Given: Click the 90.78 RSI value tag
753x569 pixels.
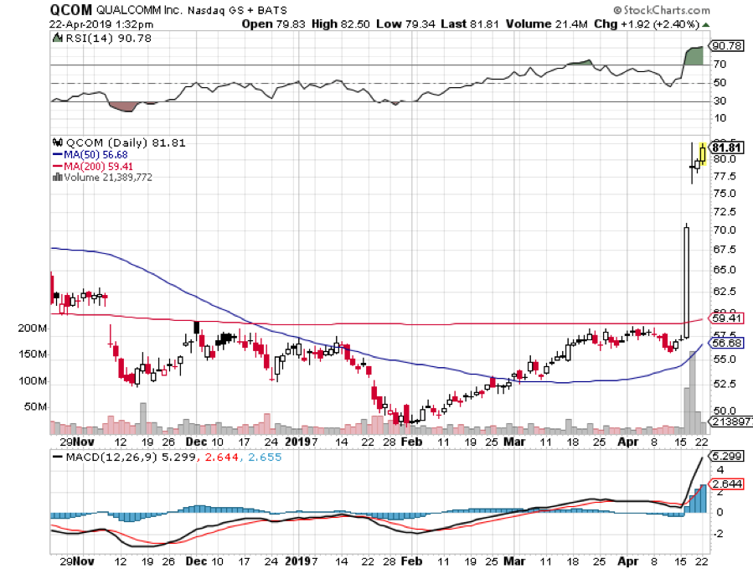Looking at the screenshot, I should pos(726,46).
